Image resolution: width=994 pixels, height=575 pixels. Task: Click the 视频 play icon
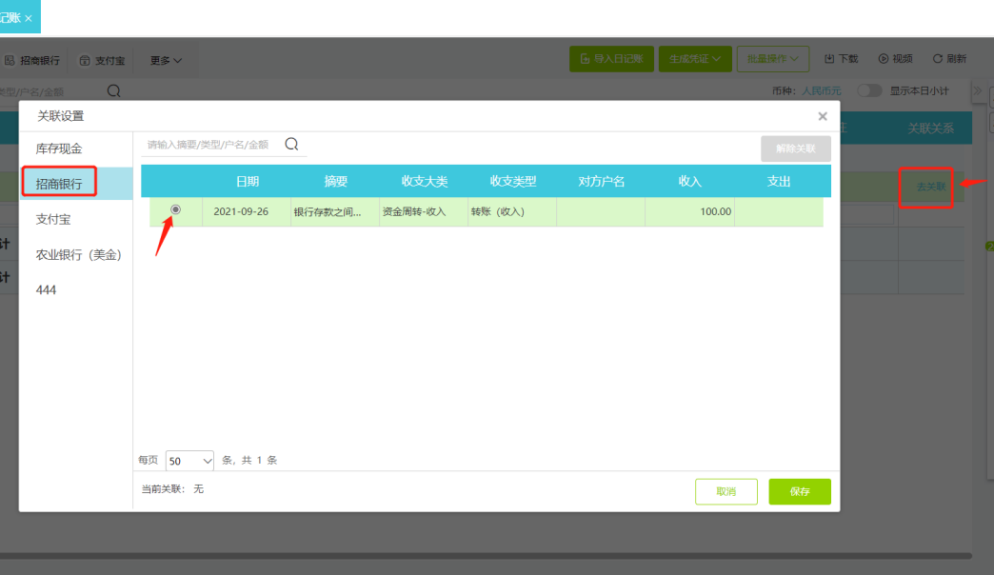click(883, 59)
